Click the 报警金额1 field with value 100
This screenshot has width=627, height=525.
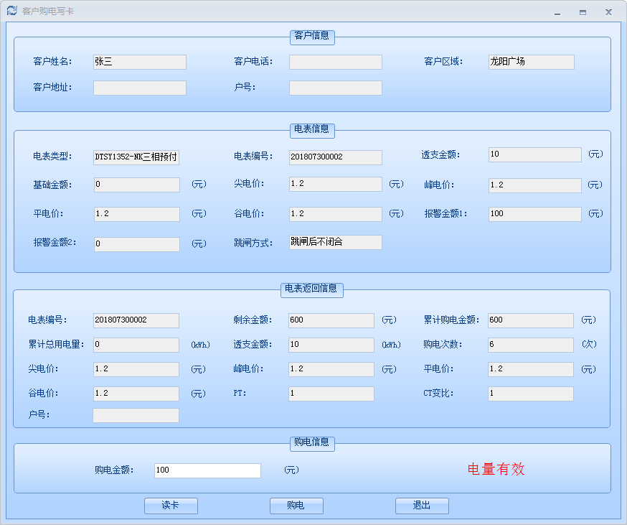pyautogui.click(x=534, y=214)
